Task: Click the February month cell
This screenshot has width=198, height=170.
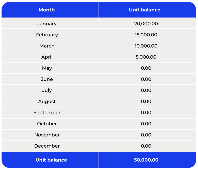Action: tap(47, 35)
